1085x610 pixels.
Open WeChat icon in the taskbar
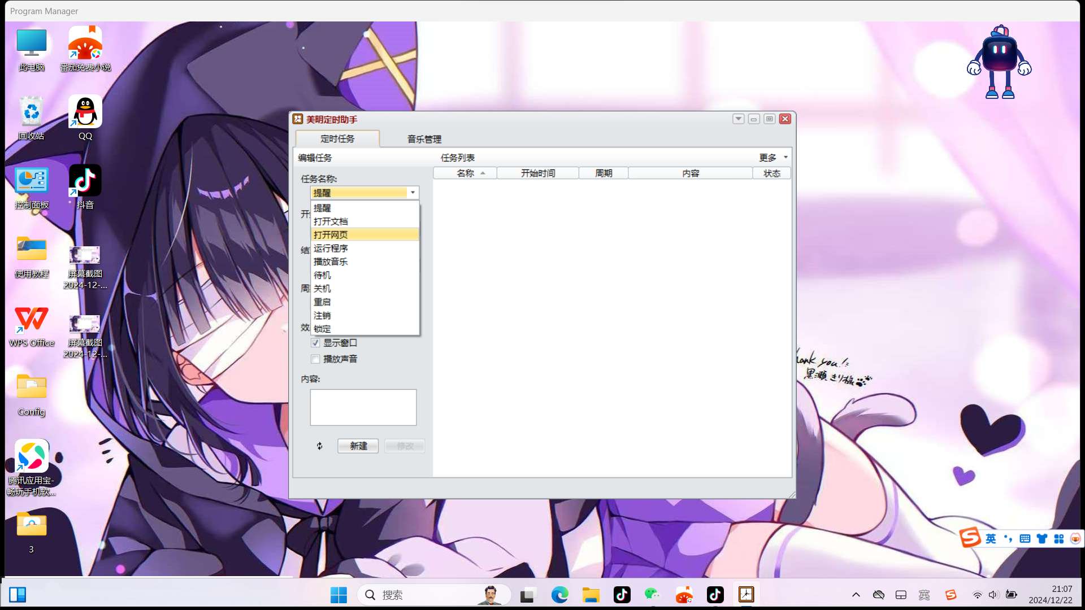653,595
